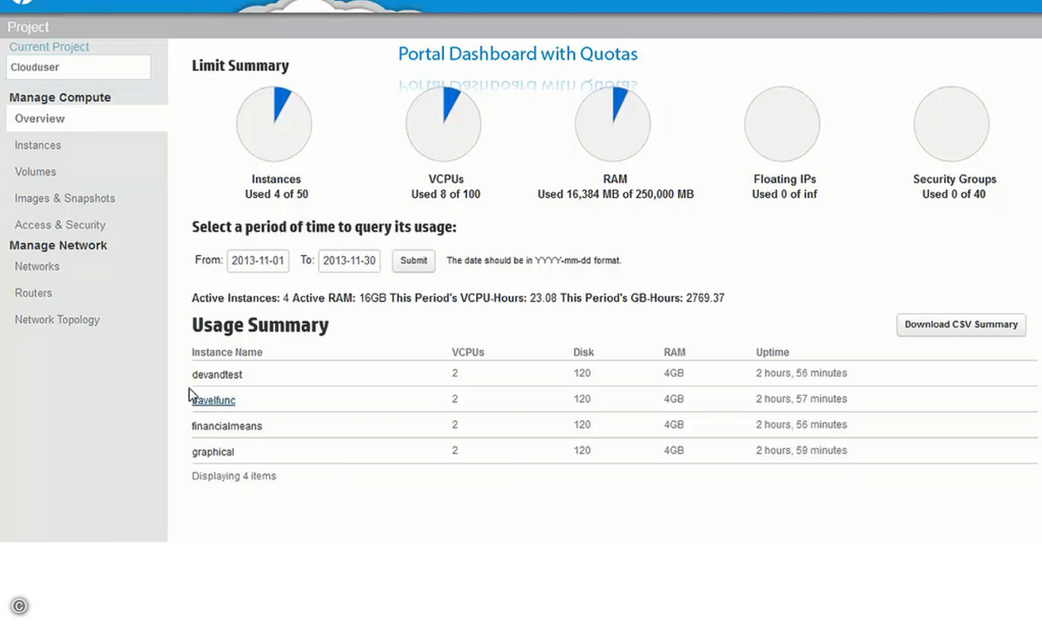Open Network Topology page
The image size is (1042, 625).
(57, 319)
